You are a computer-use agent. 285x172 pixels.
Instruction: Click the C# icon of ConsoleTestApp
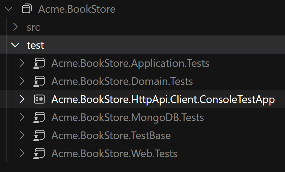tap(39, 99)
